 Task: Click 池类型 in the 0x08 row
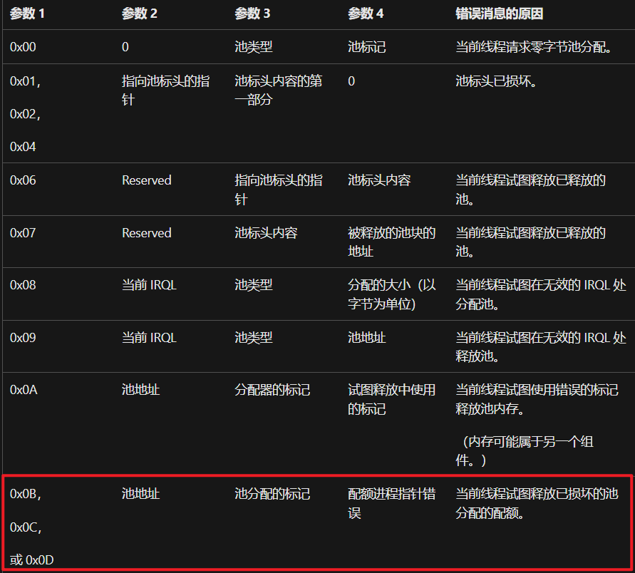[x=254, y=285]
